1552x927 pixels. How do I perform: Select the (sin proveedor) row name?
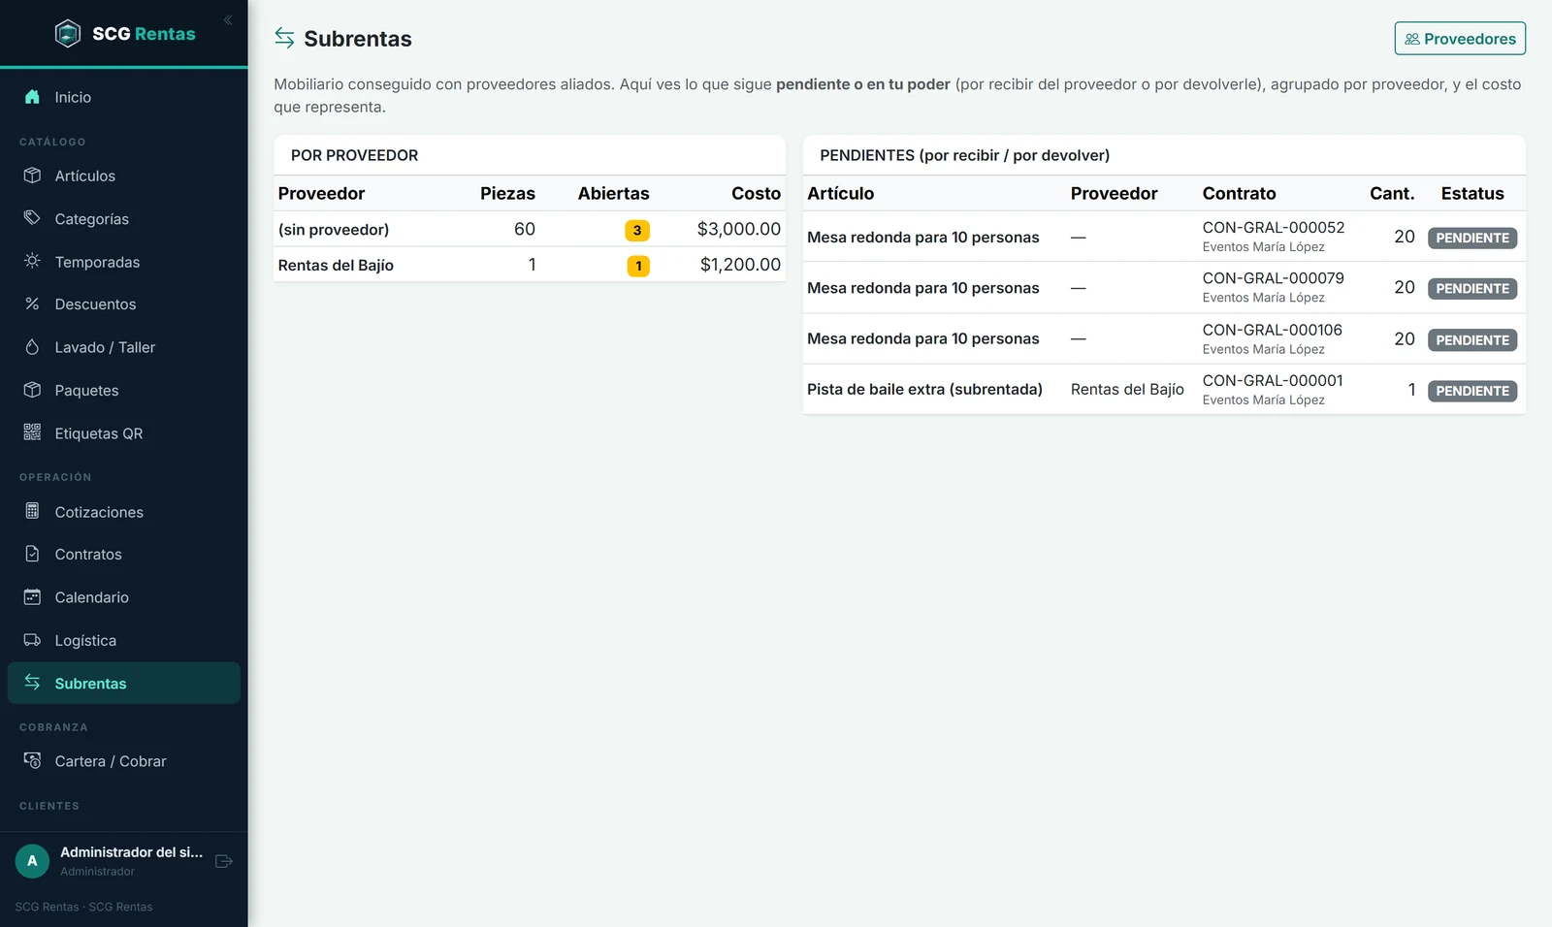pos(334,230)
